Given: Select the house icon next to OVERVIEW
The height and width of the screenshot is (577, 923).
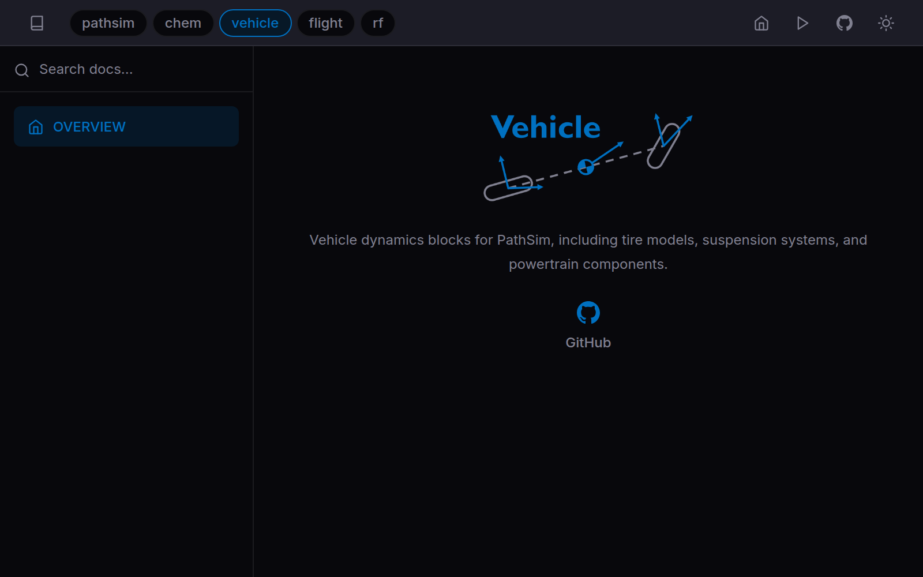Looking at the screenshot, I should tap(36, 126).
